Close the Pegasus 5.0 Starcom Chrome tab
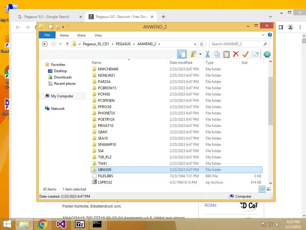Viewport: 306px width, 230px height. (152, 17)
